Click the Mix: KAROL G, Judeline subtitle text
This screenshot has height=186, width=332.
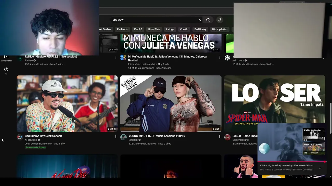(287, 170)
